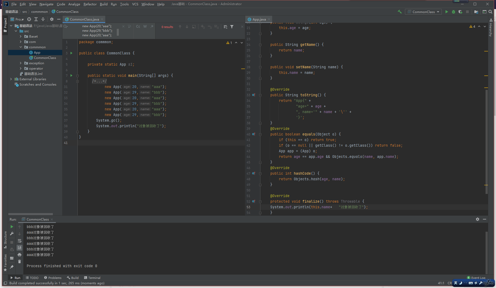The height and width of the screenshot is (288, 496).
Task: Toggle Match Case (Cc) in find bar
Action: (138, 27)
